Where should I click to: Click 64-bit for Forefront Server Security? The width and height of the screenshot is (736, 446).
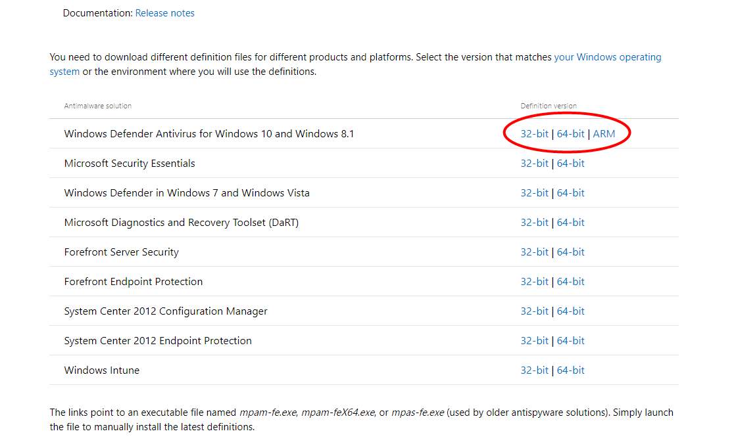click(x=570, y=252)
